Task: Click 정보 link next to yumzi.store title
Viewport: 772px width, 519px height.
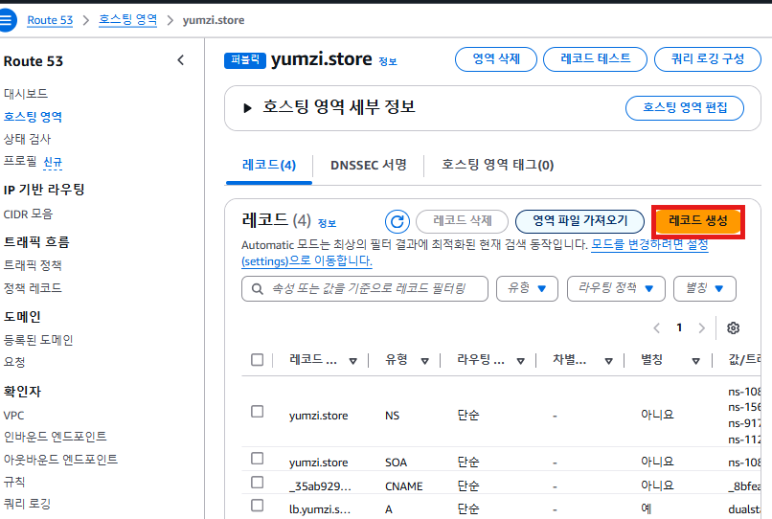Action: [388, 61]
